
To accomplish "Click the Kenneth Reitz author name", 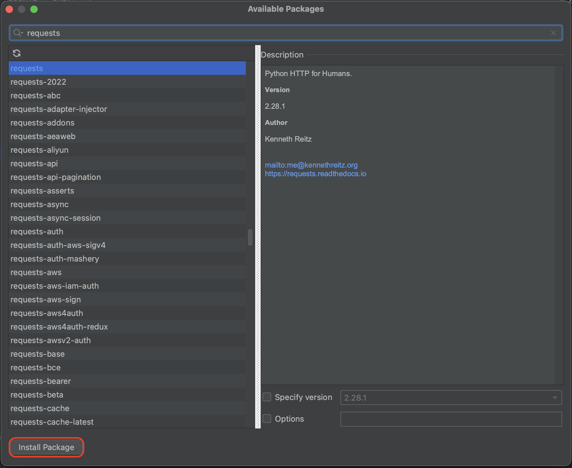I will (x=288, y=139).
